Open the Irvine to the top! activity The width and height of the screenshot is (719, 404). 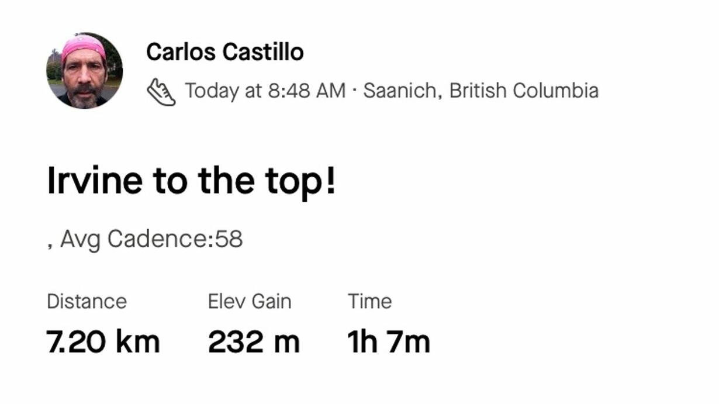click(x=192, y=180)
